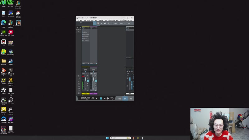Viewport: 249px width, 140px height.
Task: Open Steam desktop icon
Action: pyautogui.click(x=11, y=62)
